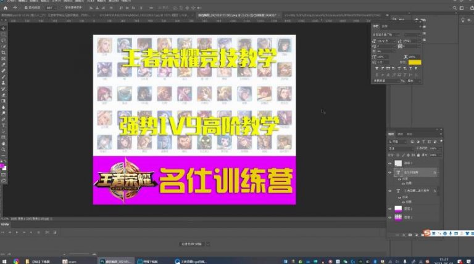Open the workspace switcher icon

pos(462,8)
